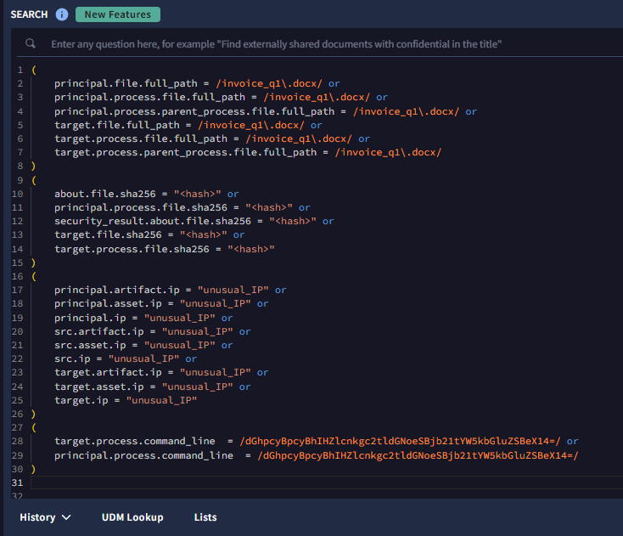
Task: Click target.process.parent_process.file.full_path on line 7
Action: 186,153
